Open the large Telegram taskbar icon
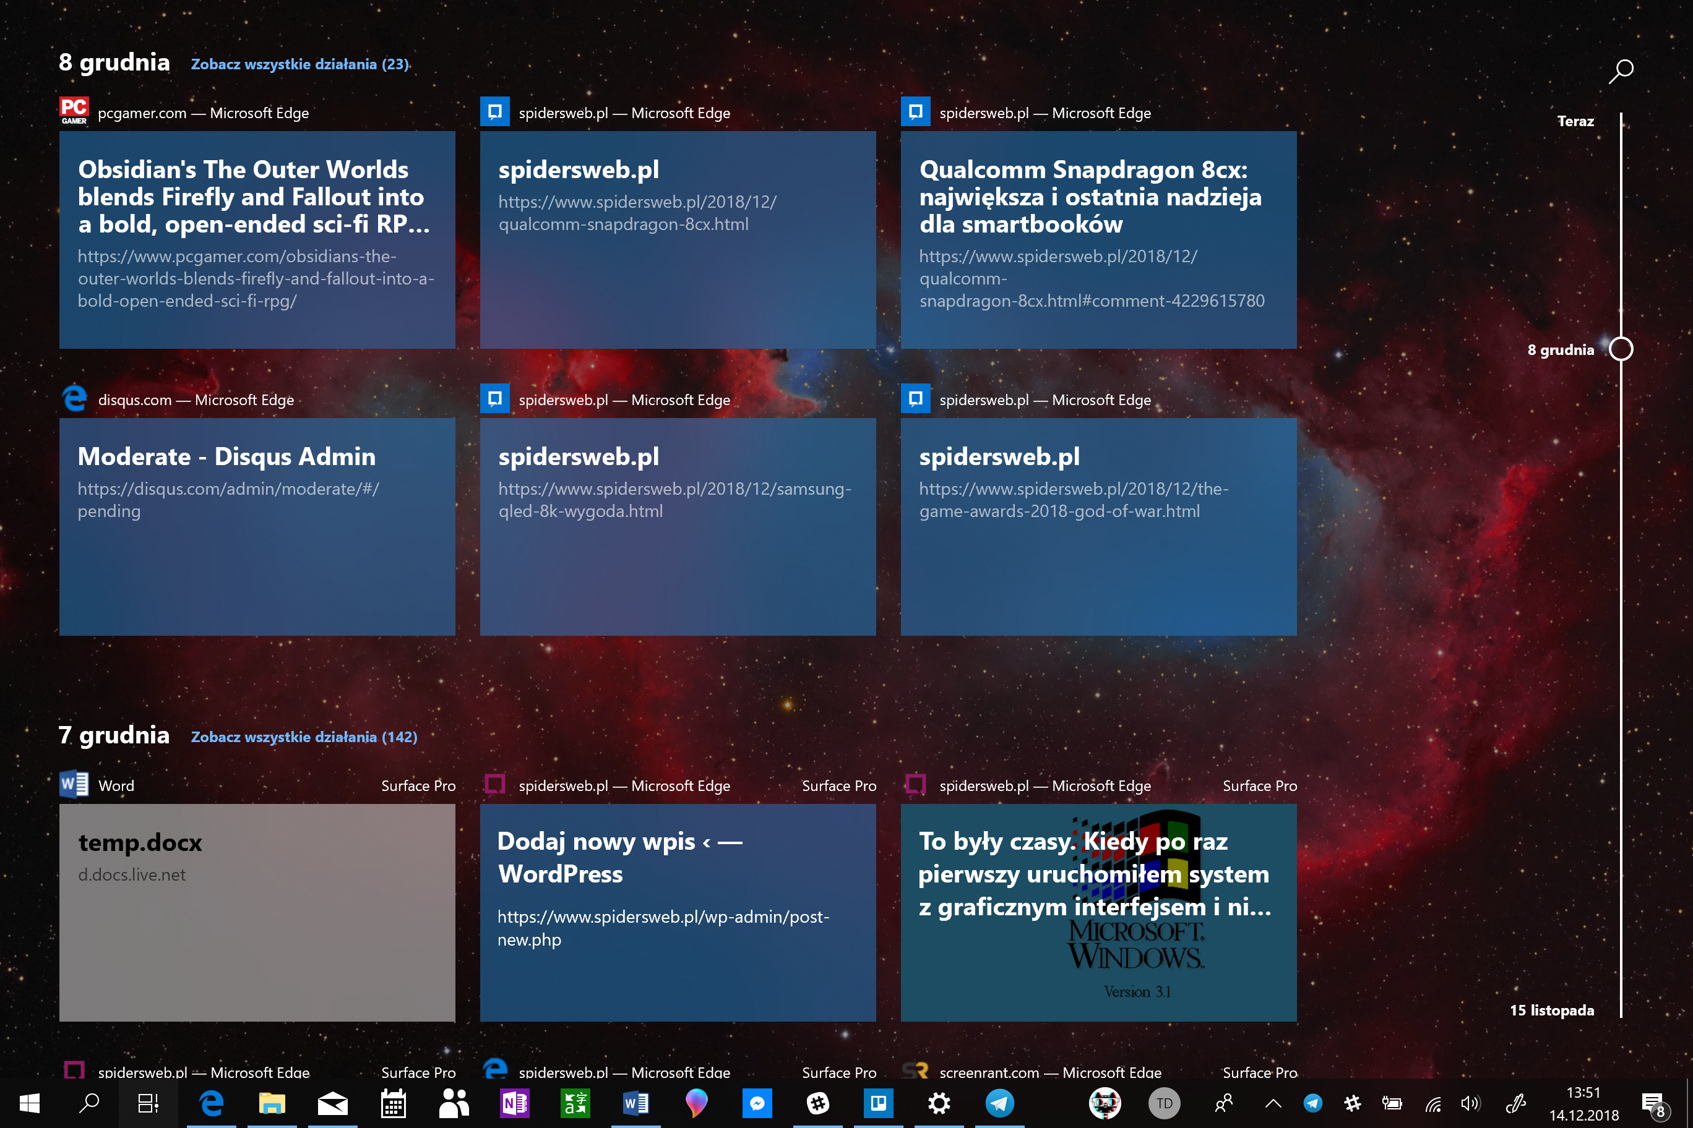The image size is (1693, 1128). click(999, 1103)
